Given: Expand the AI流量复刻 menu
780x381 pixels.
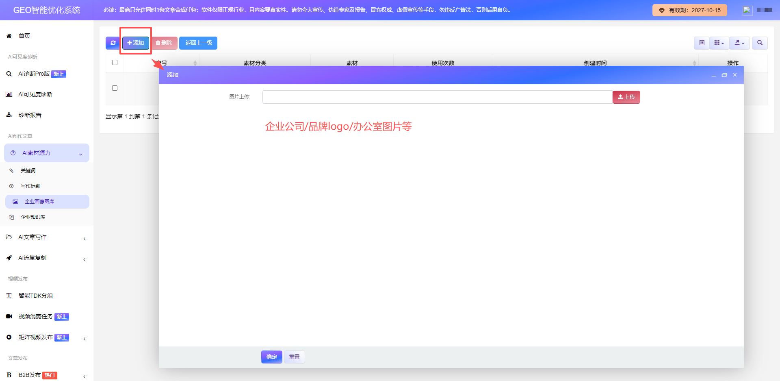Looking at the screenshot, I should point(47,258).
